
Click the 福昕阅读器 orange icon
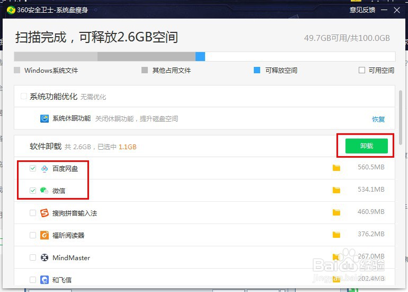[45, 235]
